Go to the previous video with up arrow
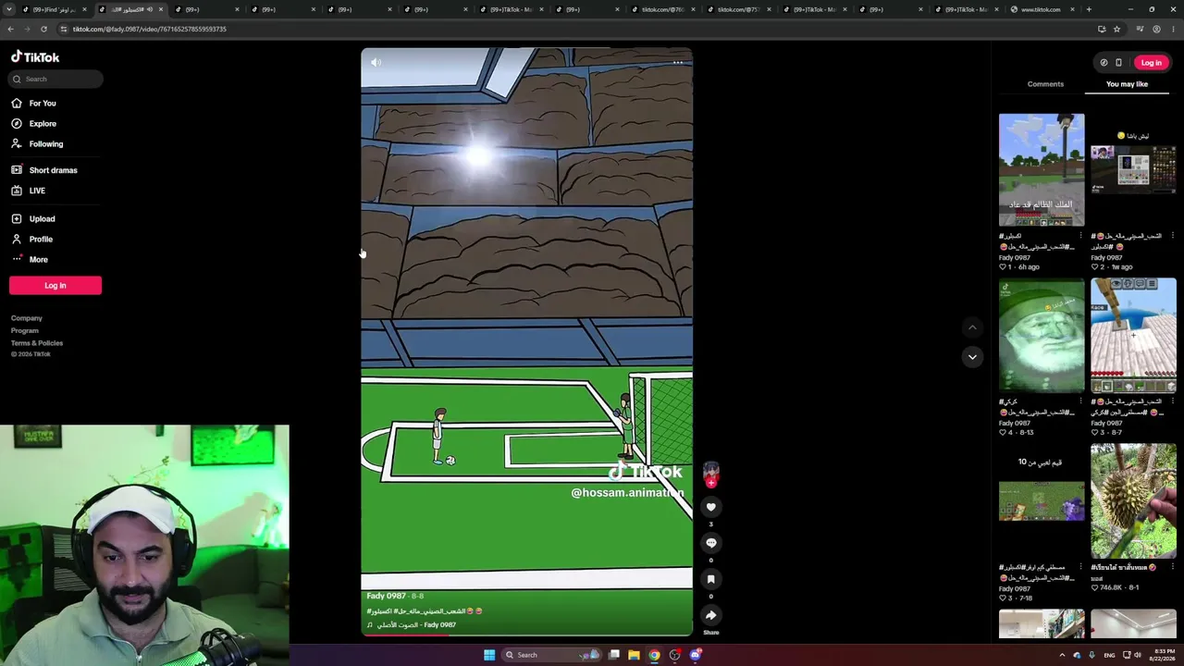The image size is (1184, 666). [x=972, y=327]
